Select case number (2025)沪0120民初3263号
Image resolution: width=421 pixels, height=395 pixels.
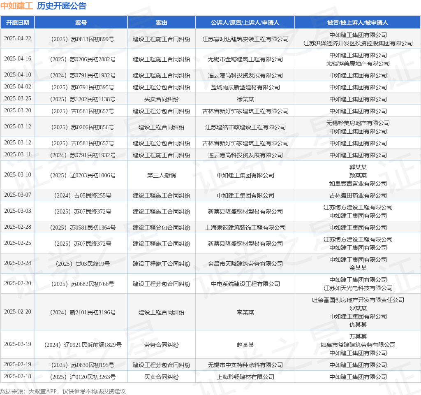pos(83,377)
